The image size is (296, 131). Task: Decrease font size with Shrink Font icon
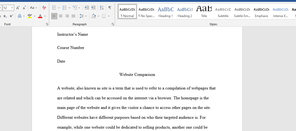click(24, 8)
